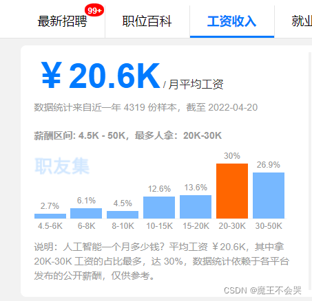This screenshot has width=312, height=301.
Task: Click the 30-50K axis label
Action: (269, 226)
